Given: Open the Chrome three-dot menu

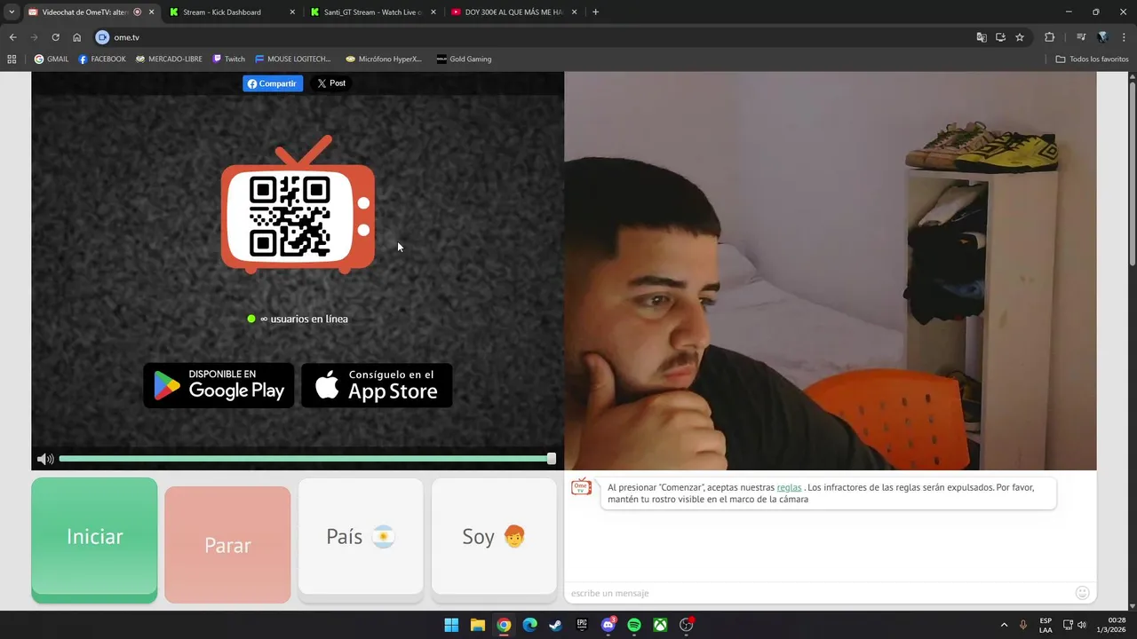Looking at the screenshot, I should click(x=1125, y=37).
